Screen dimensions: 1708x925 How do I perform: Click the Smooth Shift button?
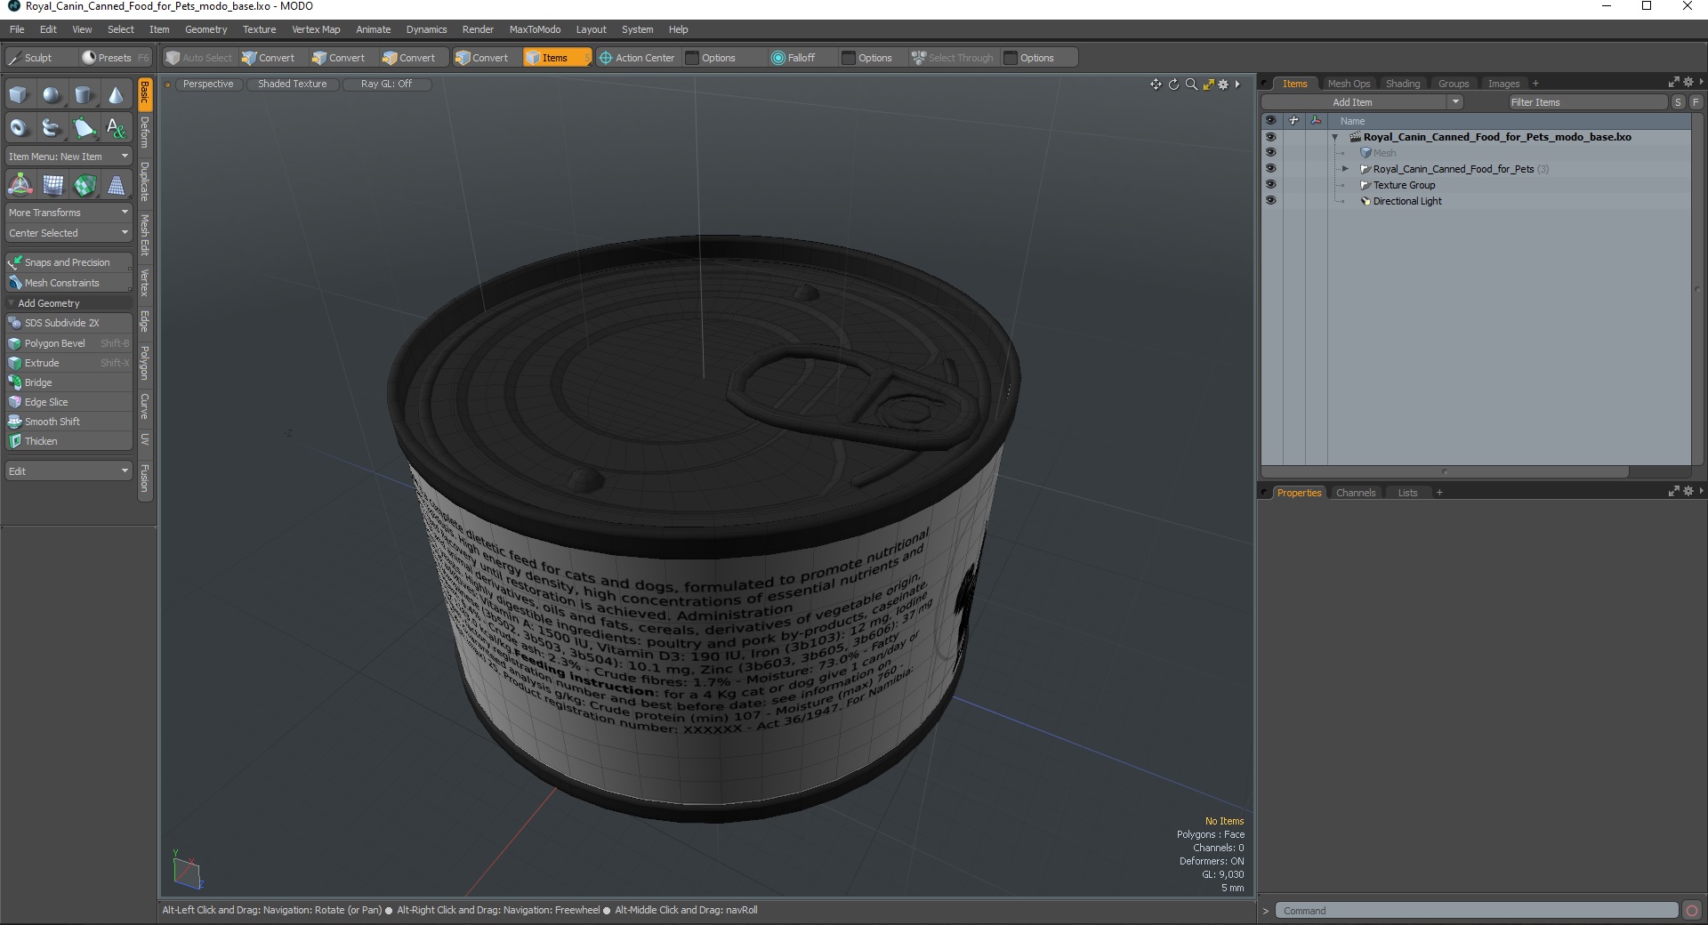(69, 422)
